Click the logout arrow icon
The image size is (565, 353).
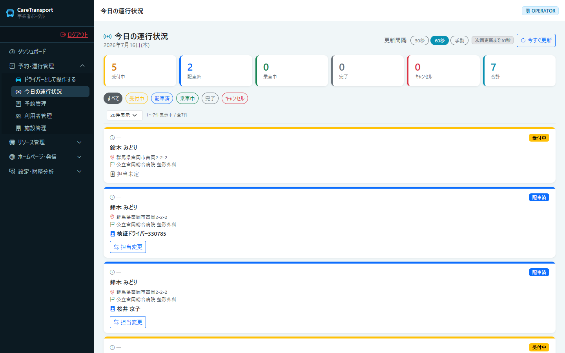pos(63,35)
